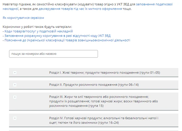182x131 pixels.
Task: Click the plus icon for Розділ III
Action: pos(15,97)
